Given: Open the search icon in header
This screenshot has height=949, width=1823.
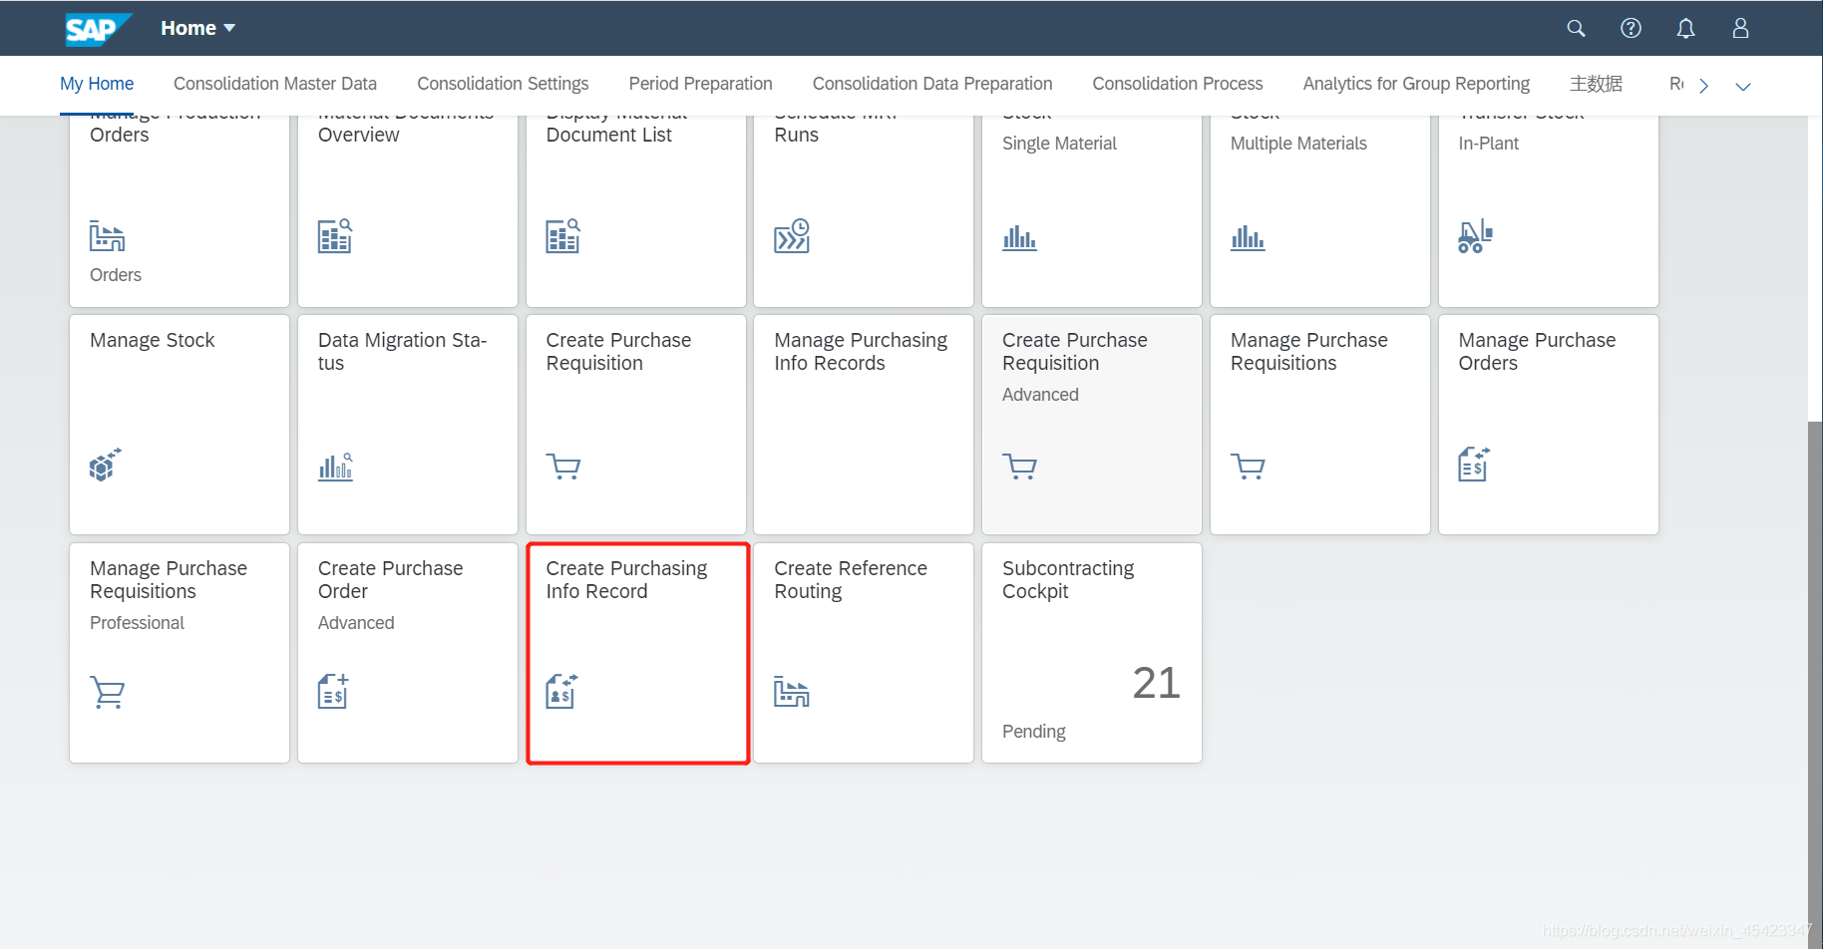Looking at the screenshot, I should click(x=1576, y=28).
